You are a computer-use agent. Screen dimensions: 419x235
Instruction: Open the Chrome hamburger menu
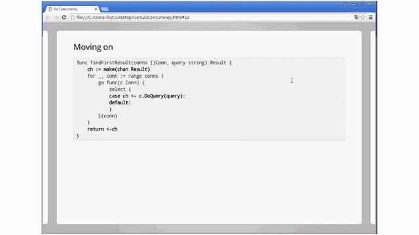point(371,18)
